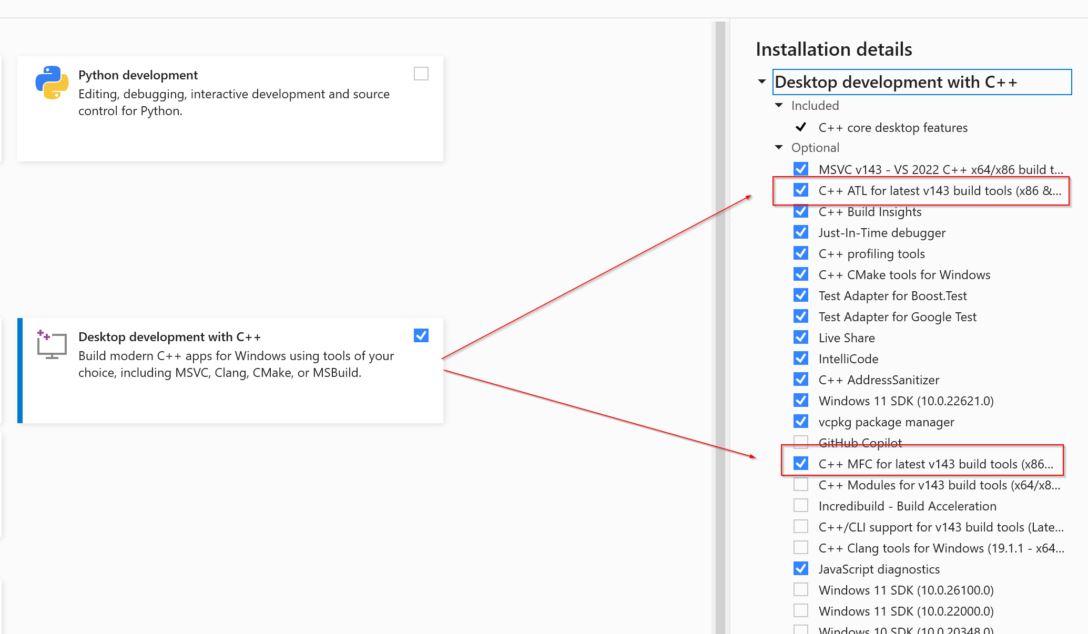Click the workloads list vertical scrollbar
The width and height of the screenshot is (1088, 634).
click(x=720, y=328)
